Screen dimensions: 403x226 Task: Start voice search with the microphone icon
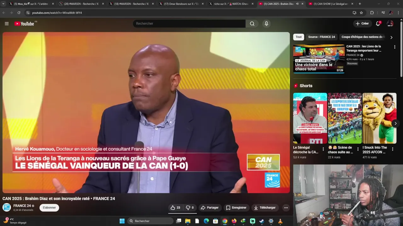[x=266, y=24]
